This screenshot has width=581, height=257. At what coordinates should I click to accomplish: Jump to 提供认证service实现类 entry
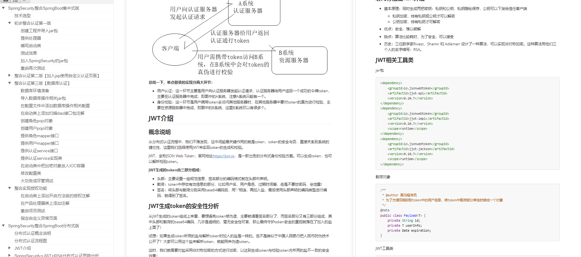tap(41, 158)
